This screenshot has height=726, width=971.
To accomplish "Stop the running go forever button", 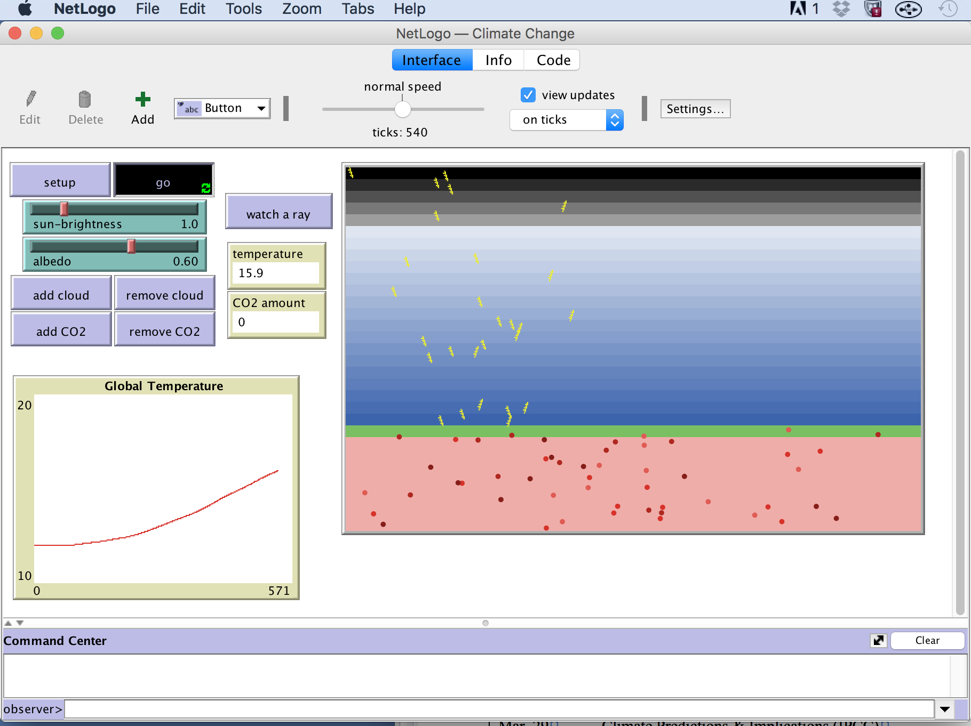I will coord(164,180).
